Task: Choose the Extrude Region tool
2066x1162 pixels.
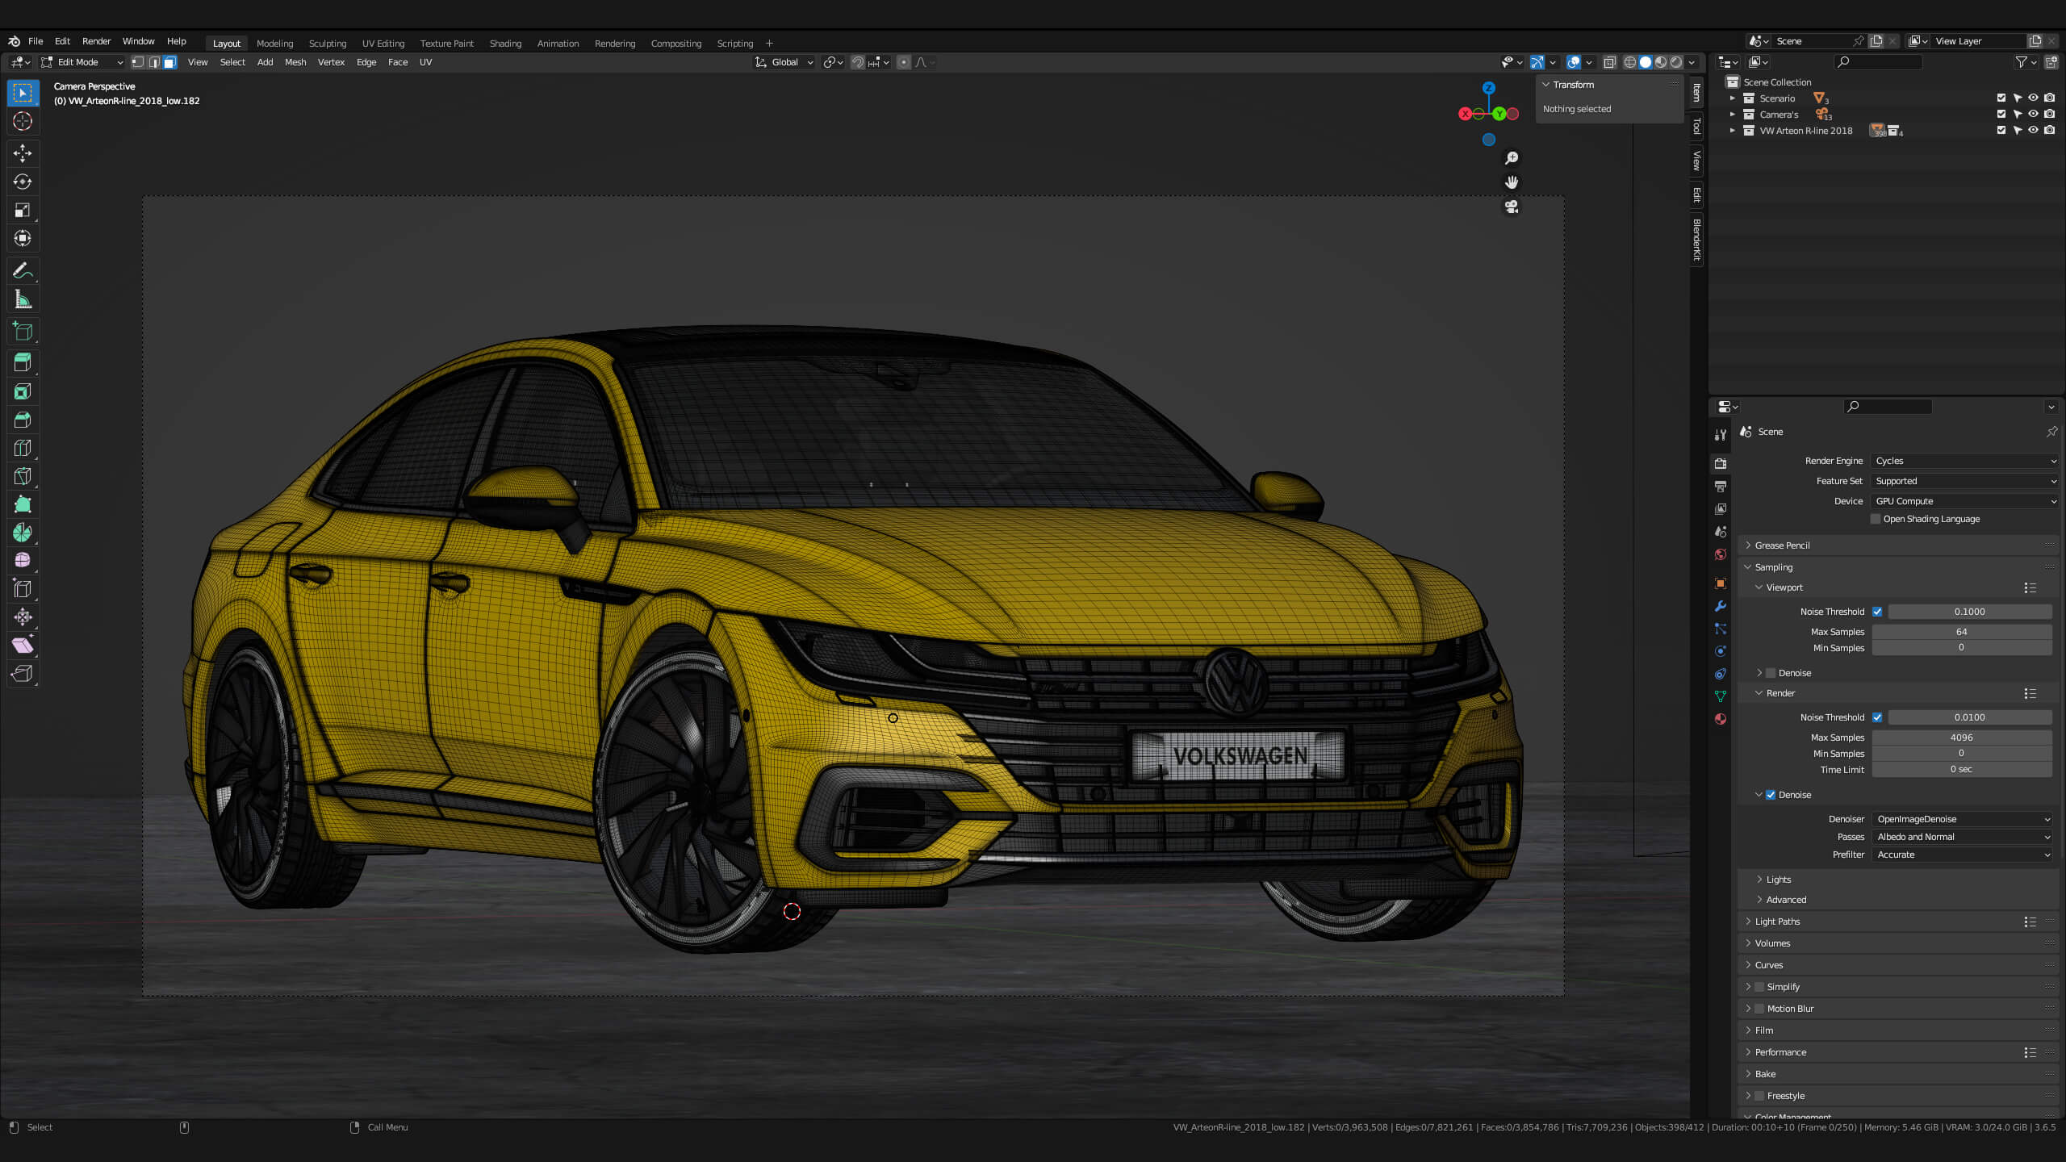Action: [23, 363]
